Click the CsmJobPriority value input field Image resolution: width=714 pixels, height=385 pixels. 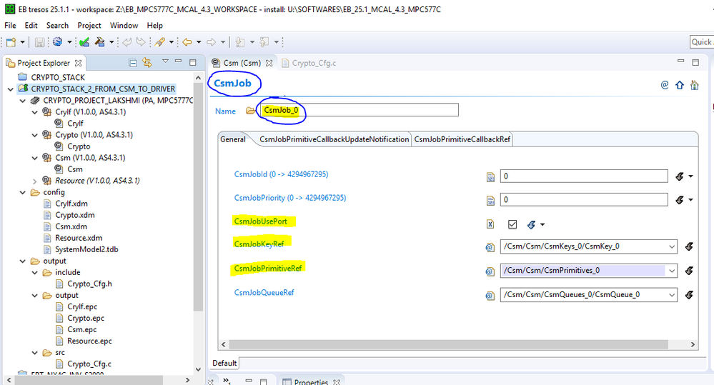point(584,199)
